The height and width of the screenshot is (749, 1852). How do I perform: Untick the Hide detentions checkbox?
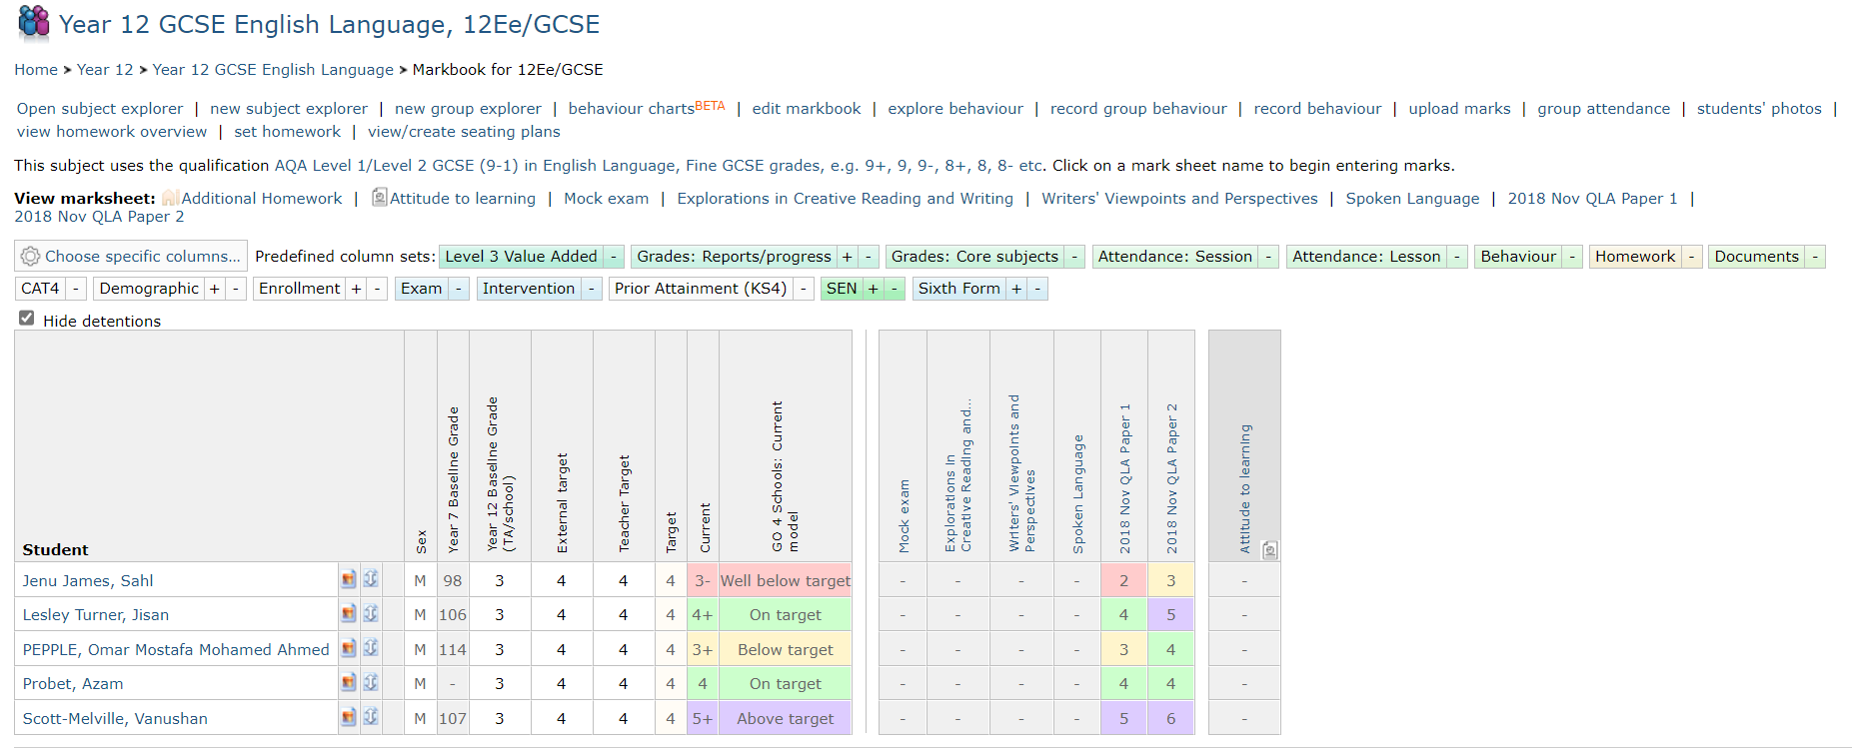pyautogui.click(x=27, y=319)
